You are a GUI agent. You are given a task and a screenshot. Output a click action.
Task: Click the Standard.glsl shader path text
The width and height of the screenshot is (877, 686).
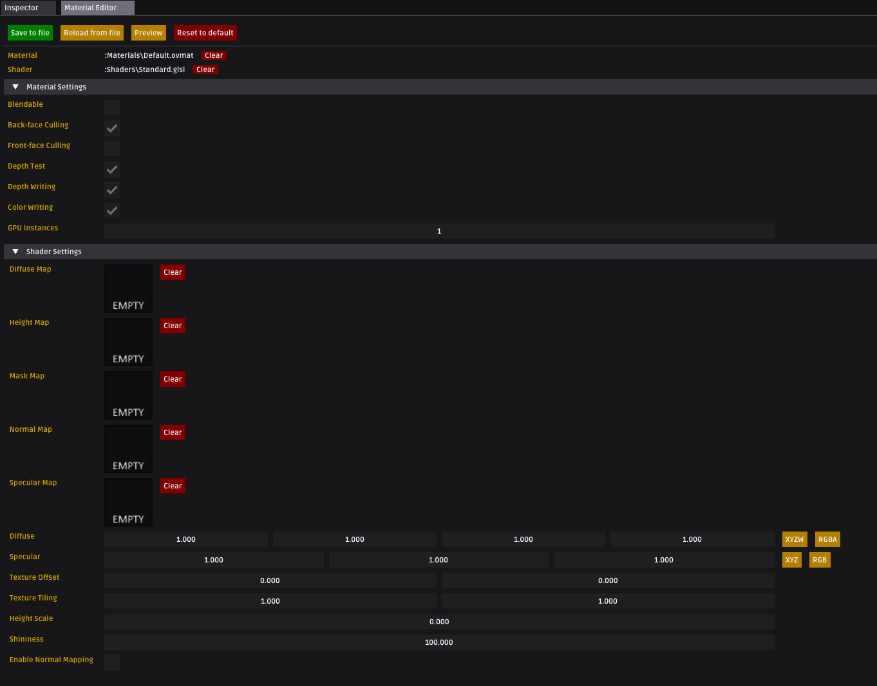[145, 70]
